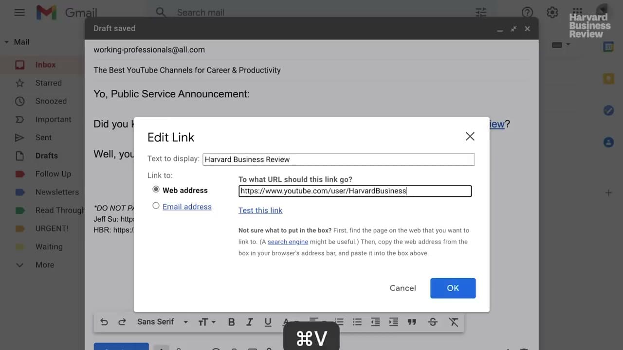Image resolution: width=623 pixels, height=350 pixels.
Task: Toggle underline formatting
Action: pyautogui.click(x=268, y=322)
